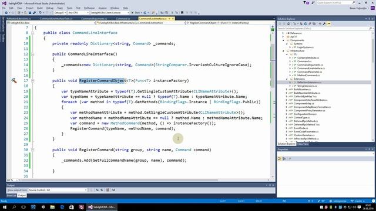Click the hammer quick-action icon at line 17

tap(14, 81)
